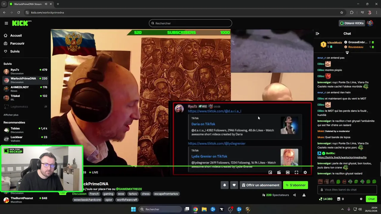This screenshot has height=214, width=381.
Task: Click the chess tag
Action: pyautogui.click(x=146, y=194)
